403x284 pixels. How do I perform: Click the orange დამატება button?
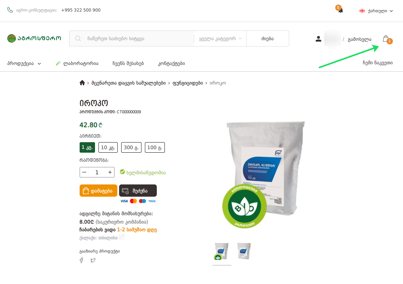coord(98,191)
